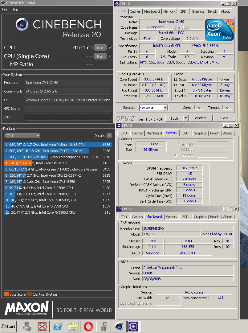Open the Ranking CPU dropdown

22,135
